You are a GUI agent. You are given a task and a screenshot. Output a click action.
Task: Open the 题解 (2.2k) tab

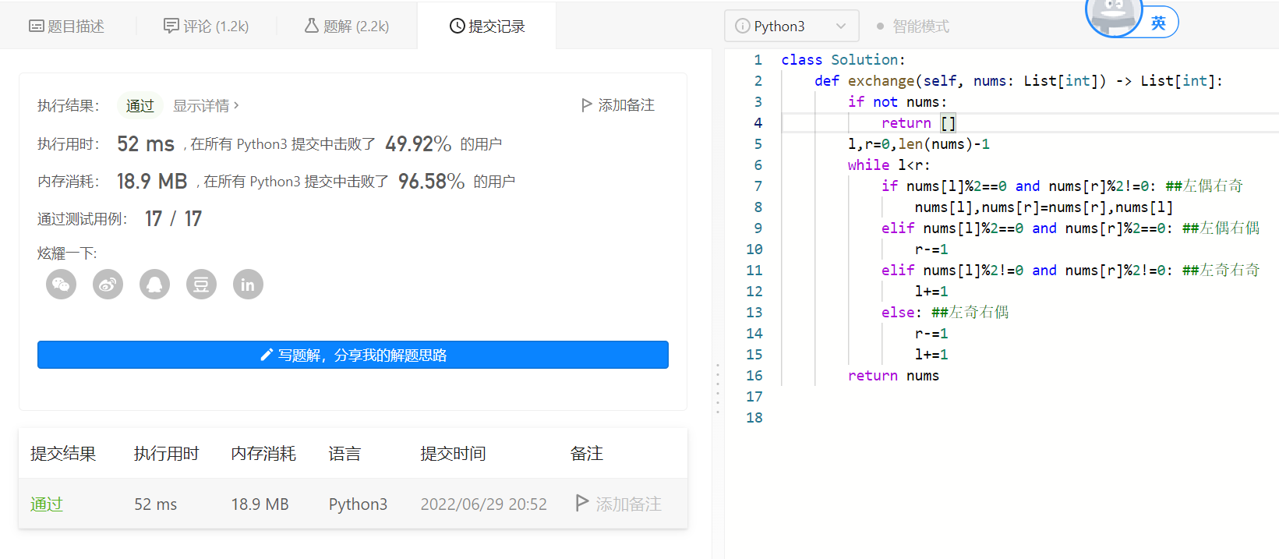point(347,27)
